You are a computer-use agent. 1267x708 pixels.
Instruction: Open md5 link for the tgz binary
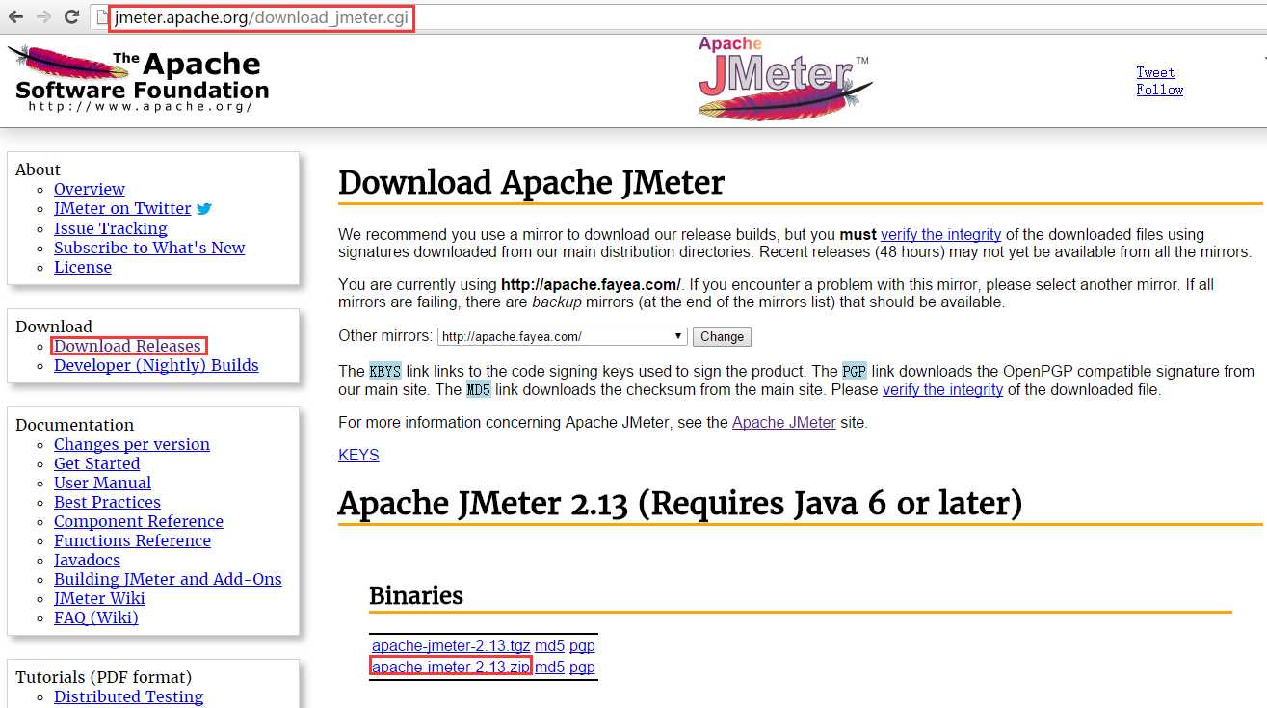549,646
